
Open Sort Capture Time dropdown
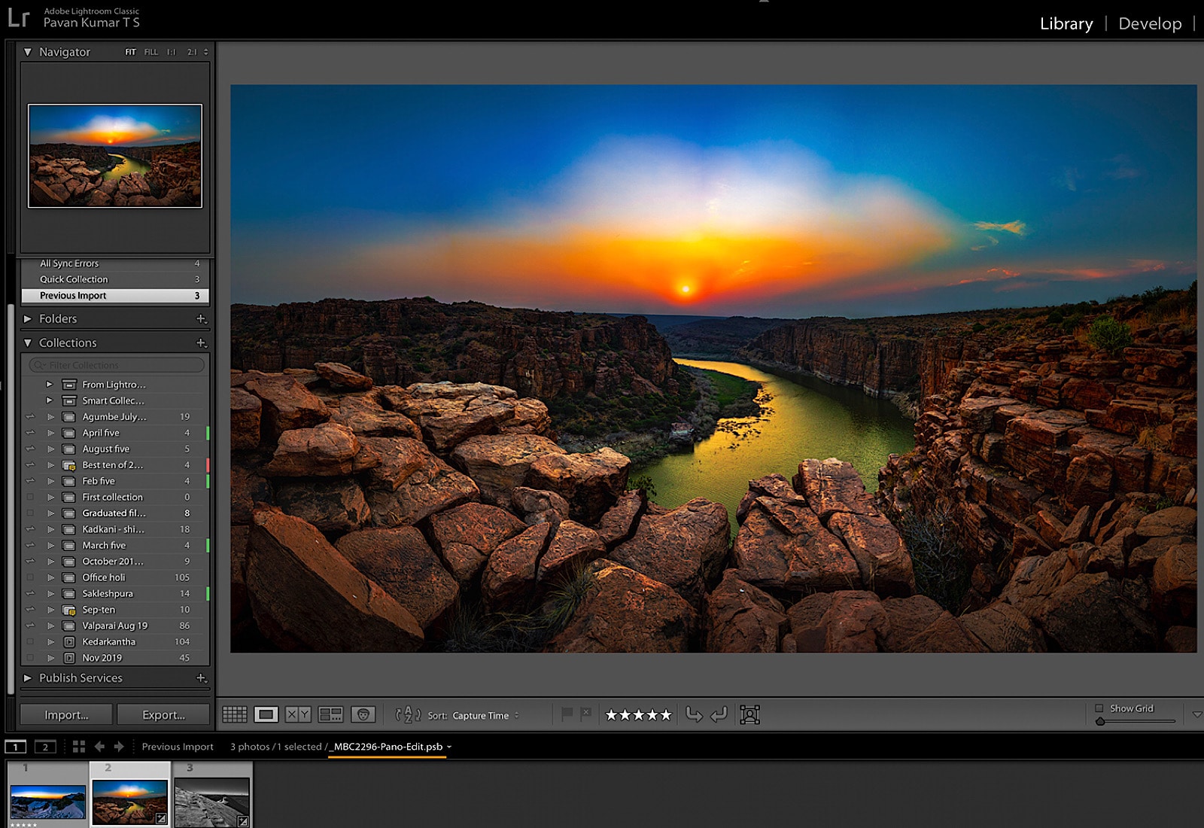coord(485,716)
